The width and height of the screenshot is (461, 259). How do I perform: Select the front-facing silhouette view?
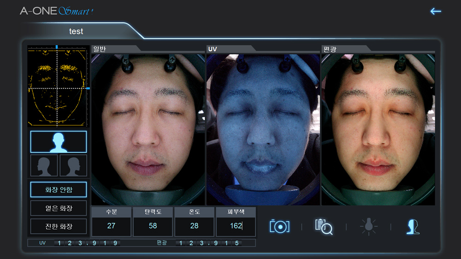[58, 142]
